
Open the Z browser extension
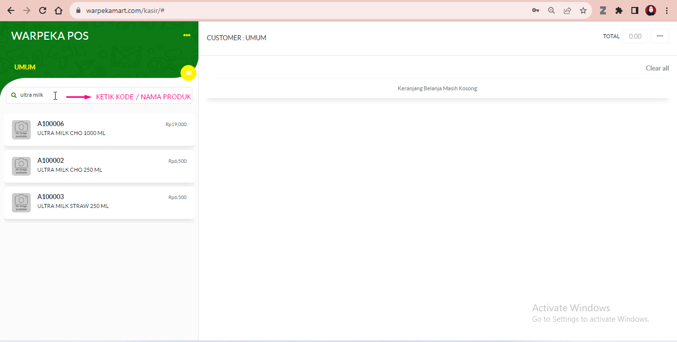pos(603,10)
